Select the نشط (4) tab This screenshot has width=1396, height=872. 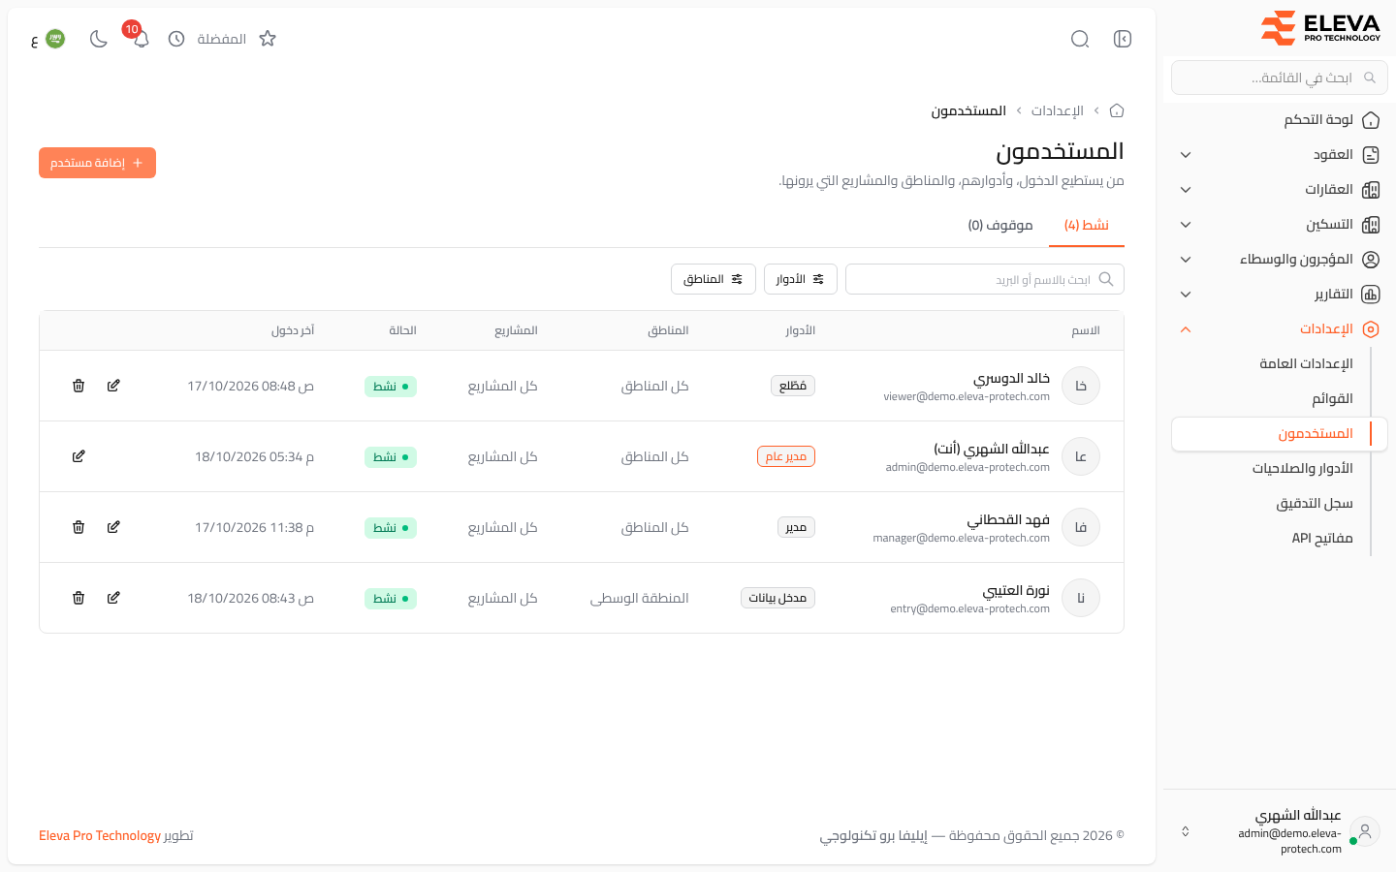(1087, 225)
